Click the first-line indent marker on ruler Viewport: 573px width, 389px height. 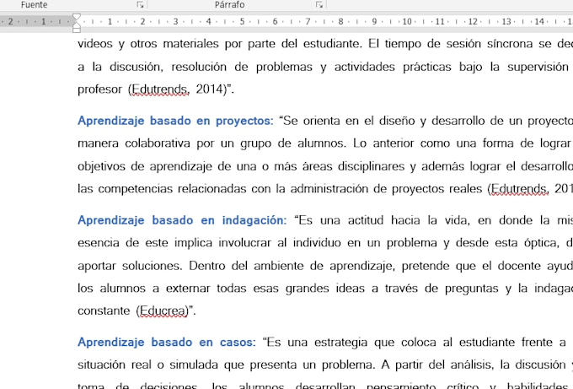(x=77, y=17)
